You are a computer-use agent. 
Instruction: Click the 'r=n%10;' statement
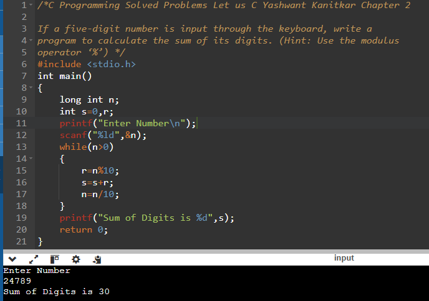(x=100, y=171)
